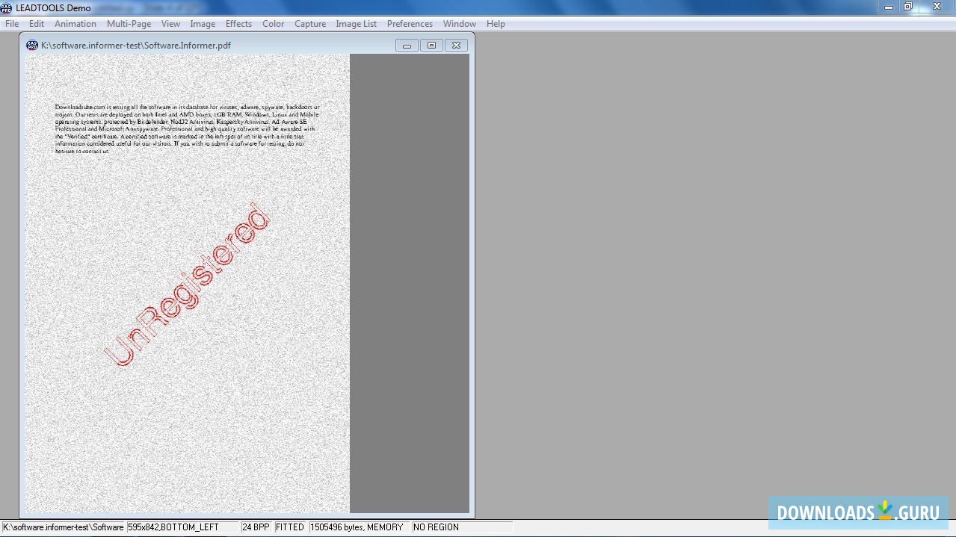Open the Preferences menu

410,23
